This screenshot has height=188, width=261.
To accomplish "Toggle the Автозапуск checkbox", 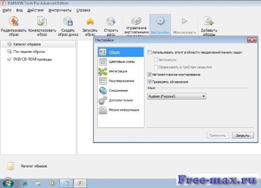I will coord(156,60).
